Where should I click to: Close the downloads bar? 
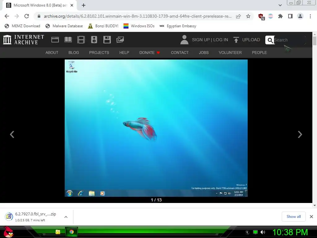311,217
